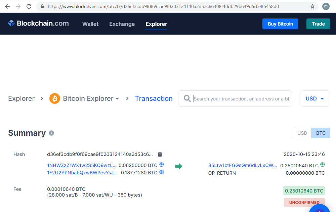This screenshot has width=336, height=212.
Task: Click the UNCONFIRMED status badge
Action: 304,202
